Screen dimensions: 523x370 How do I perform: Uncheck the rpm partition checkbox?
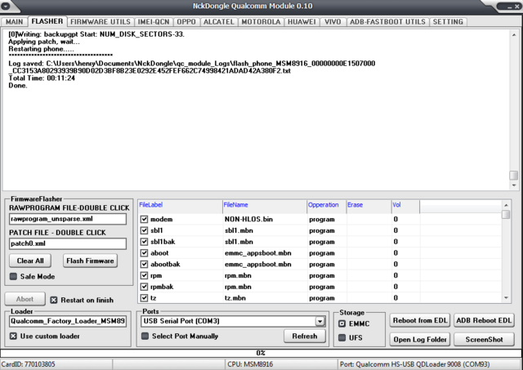(144, 276)
